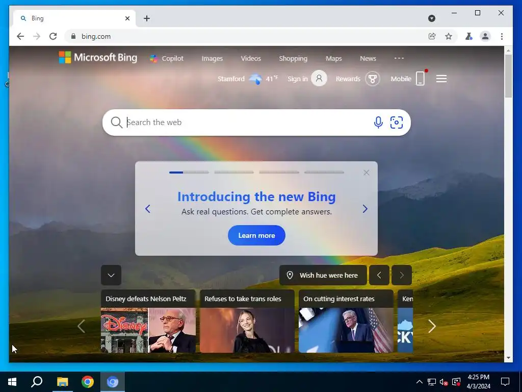Open the On cutting interest rates story
Viewport: 522px width, 392px height.
[346, 321]
